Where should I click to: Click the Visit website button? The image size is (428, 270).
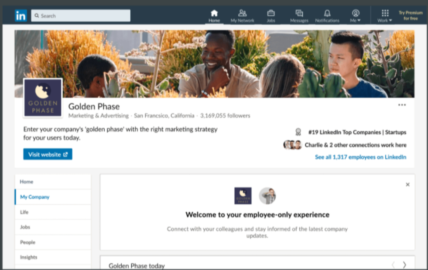click(47, 154)
